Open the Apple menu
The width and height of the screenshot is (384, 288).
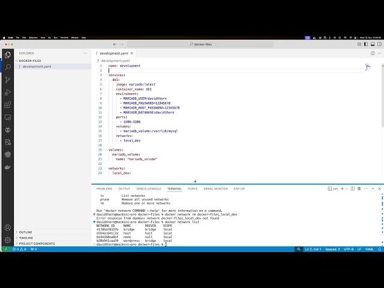click(x=4, y=38)
